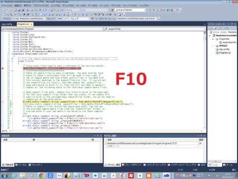Open Internet Explorer from the taskbar
The height and width of the screenshot is (179, 238).
pyautogui.click(x=14, y=176)
